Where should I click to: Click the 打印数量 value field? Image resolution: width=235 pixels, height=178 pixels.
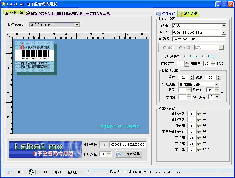pyautogui.click(x=103, y=154)
